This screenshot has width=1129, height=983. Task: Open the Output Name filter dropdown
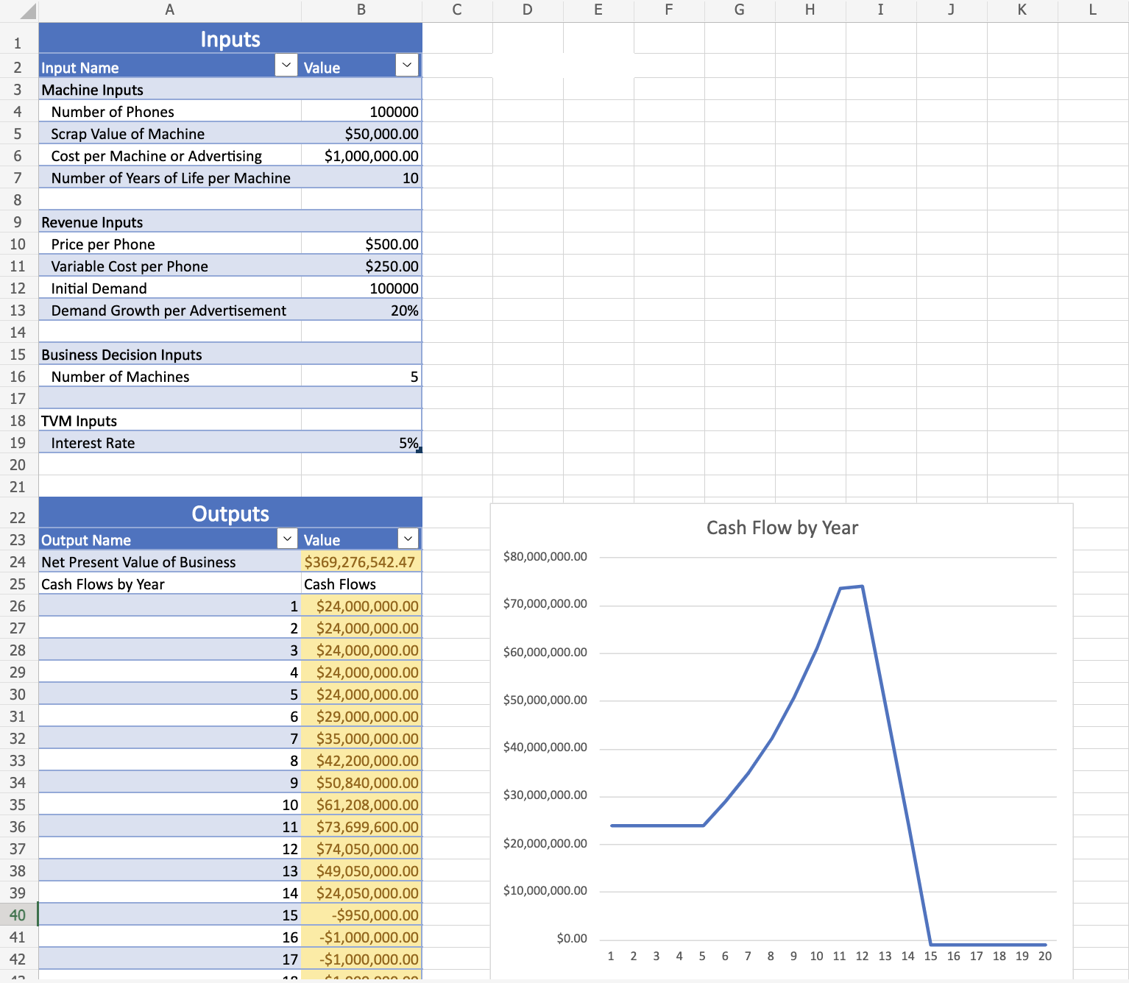[x=287, y=538]
